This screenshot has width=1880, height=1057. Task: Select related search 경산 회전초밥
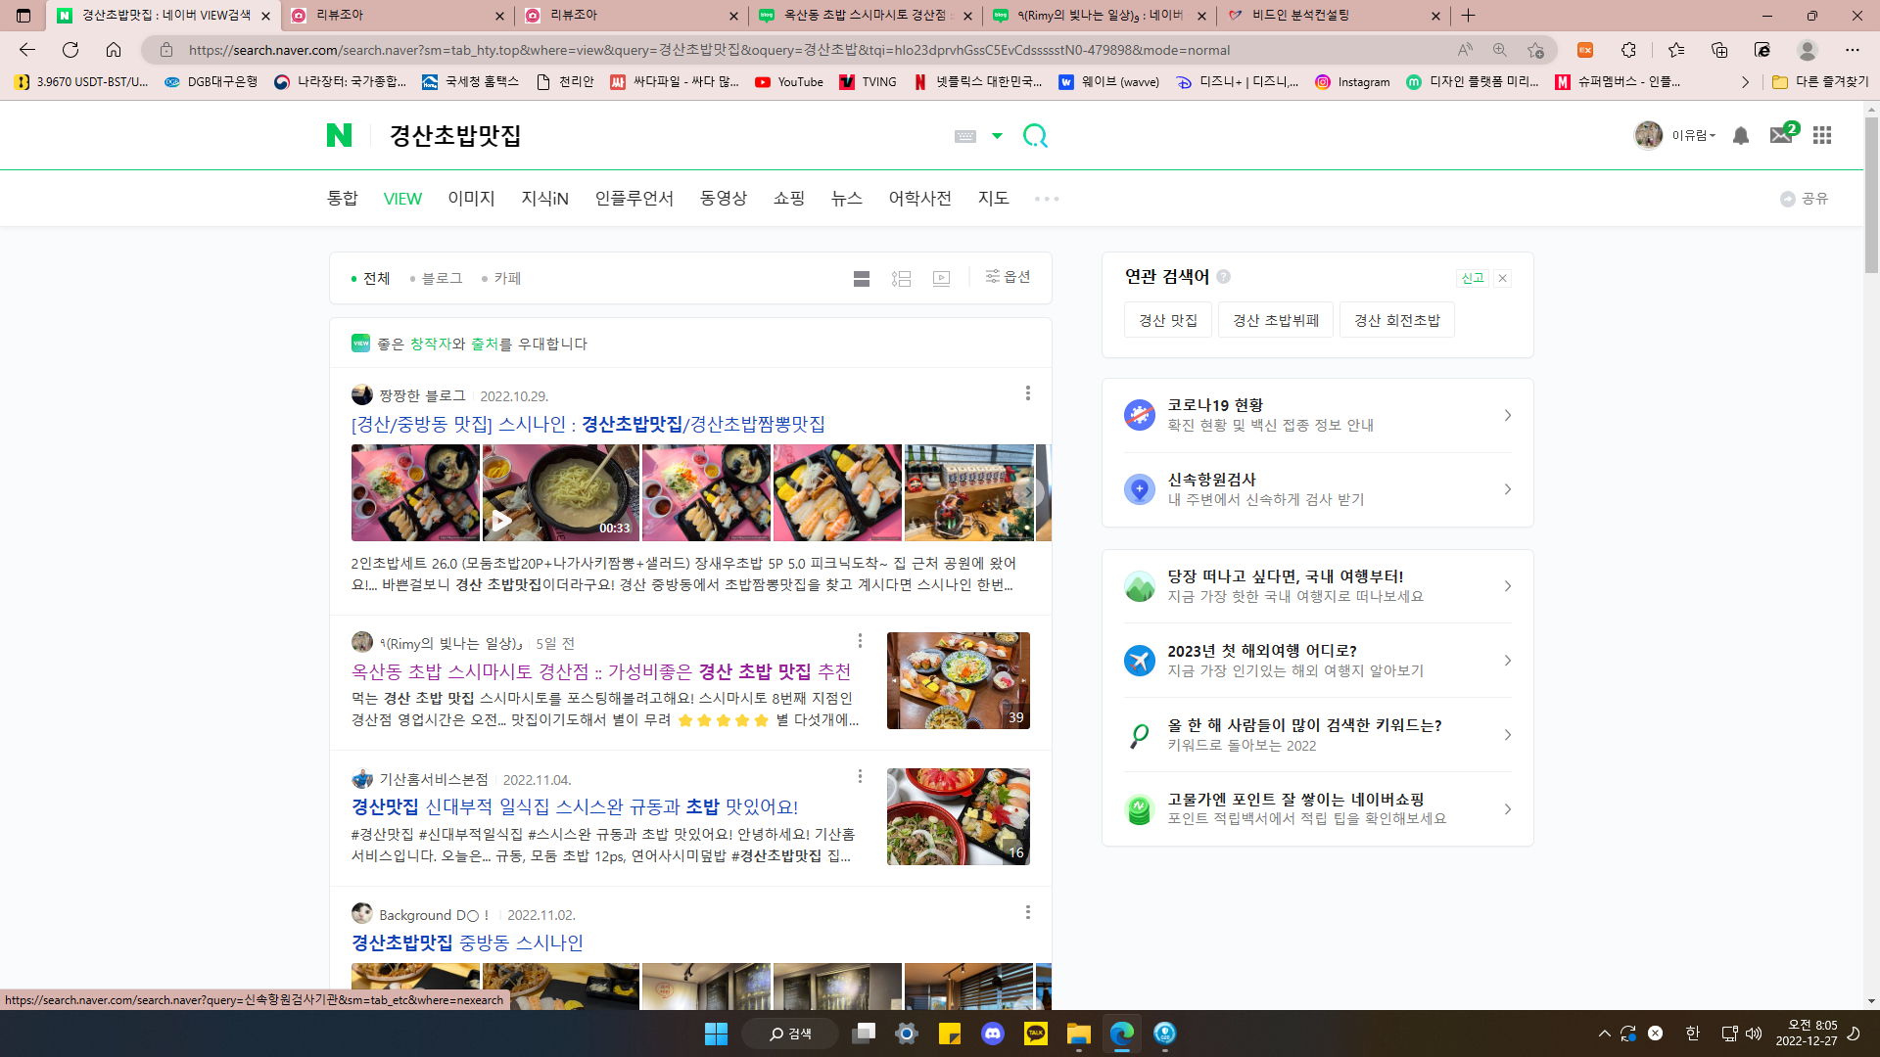1397,320
